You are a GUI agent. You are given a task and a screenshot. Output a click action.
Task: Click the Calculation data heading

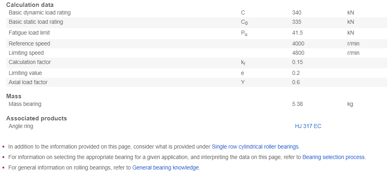[x=30, y=5]
